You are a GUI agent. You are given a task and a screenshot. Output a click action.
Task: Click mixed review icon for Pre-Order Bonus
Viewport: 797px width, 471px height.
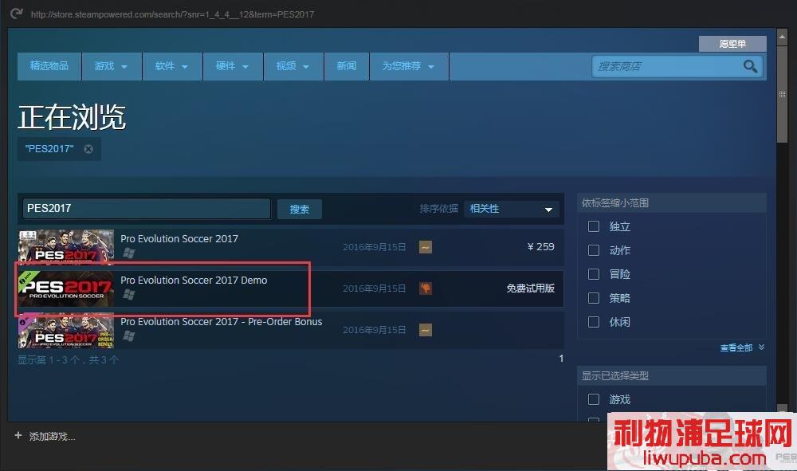[426, 330]
